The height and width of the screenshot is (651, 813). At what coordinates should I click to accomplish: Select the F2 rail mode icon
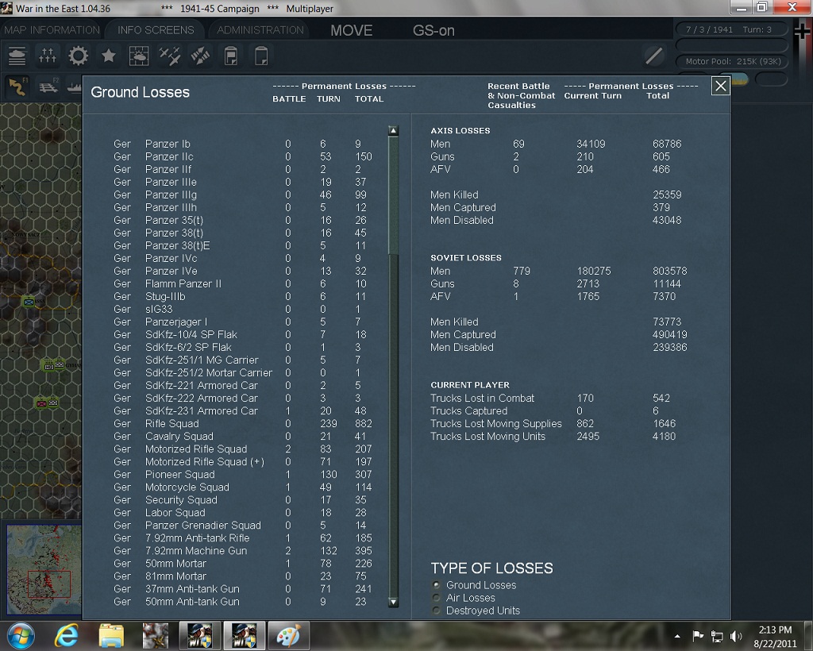(x=48, y=87)
